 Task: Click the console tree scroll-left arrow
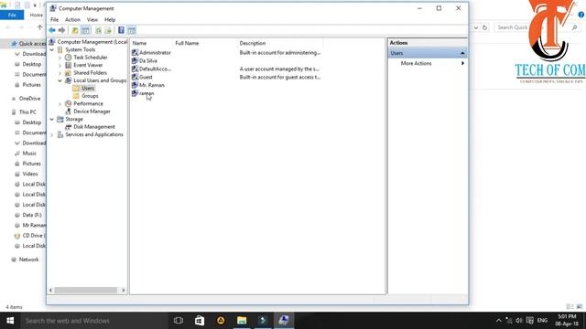51,291
